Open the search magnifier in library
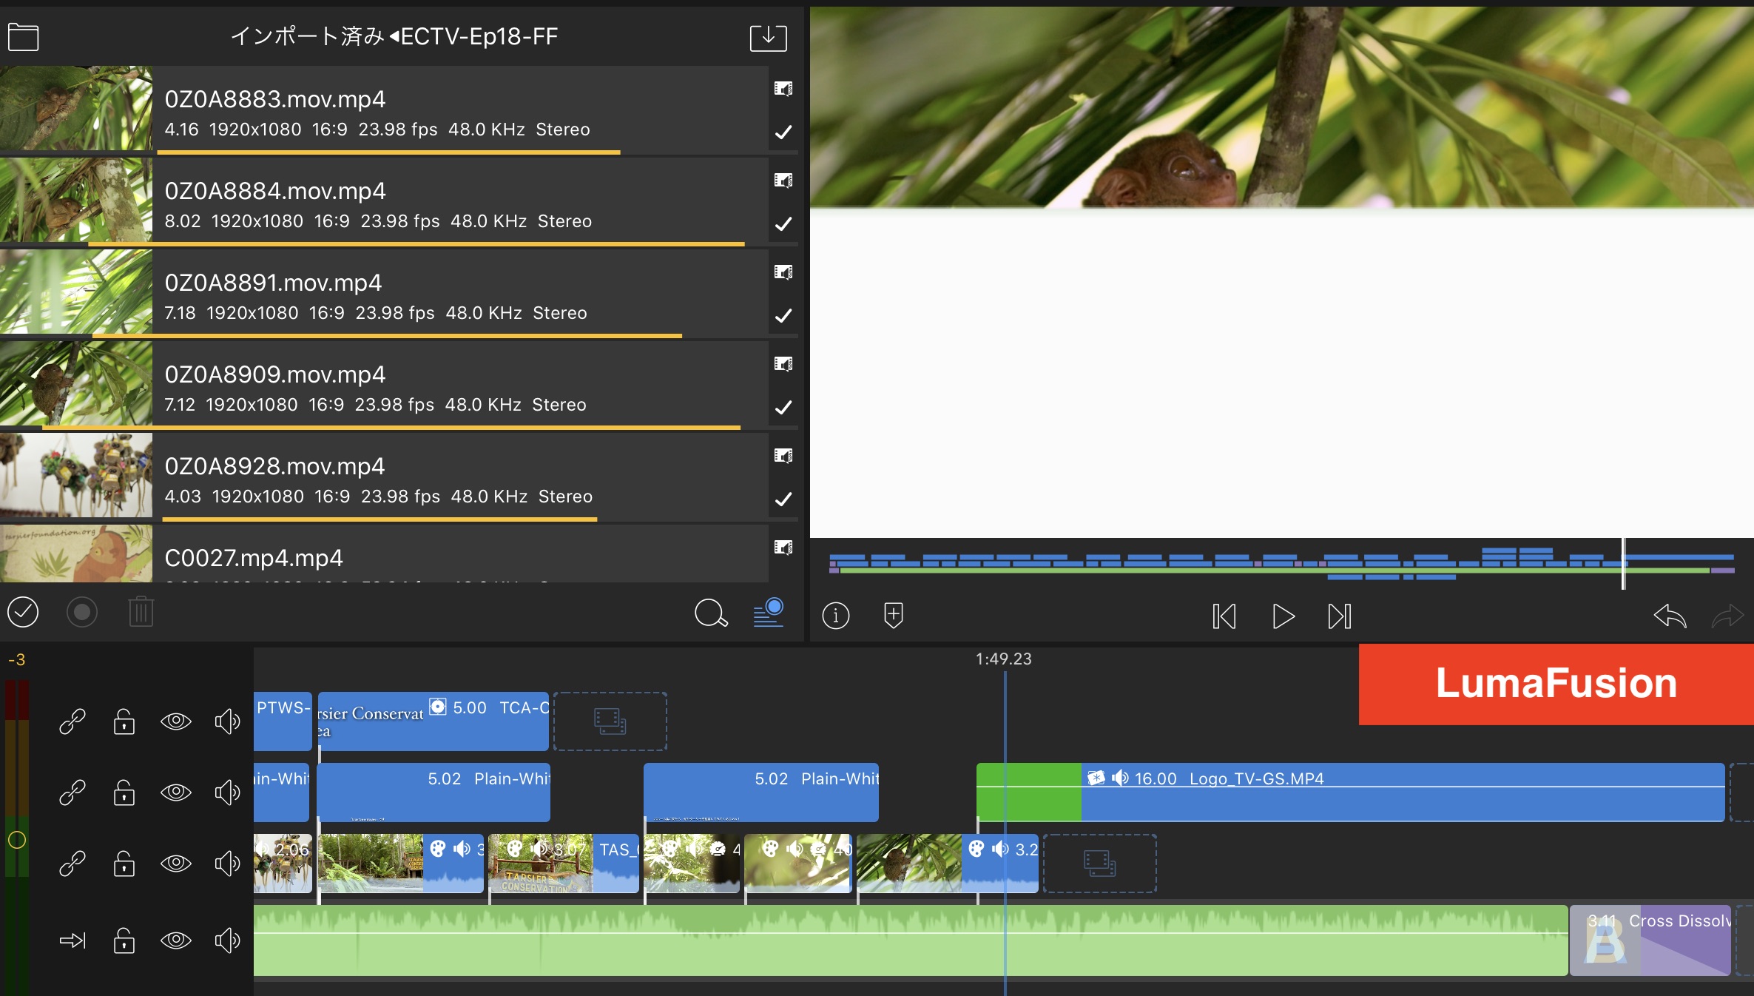Screen dimensions: 1754x996 tap(710, 613)
